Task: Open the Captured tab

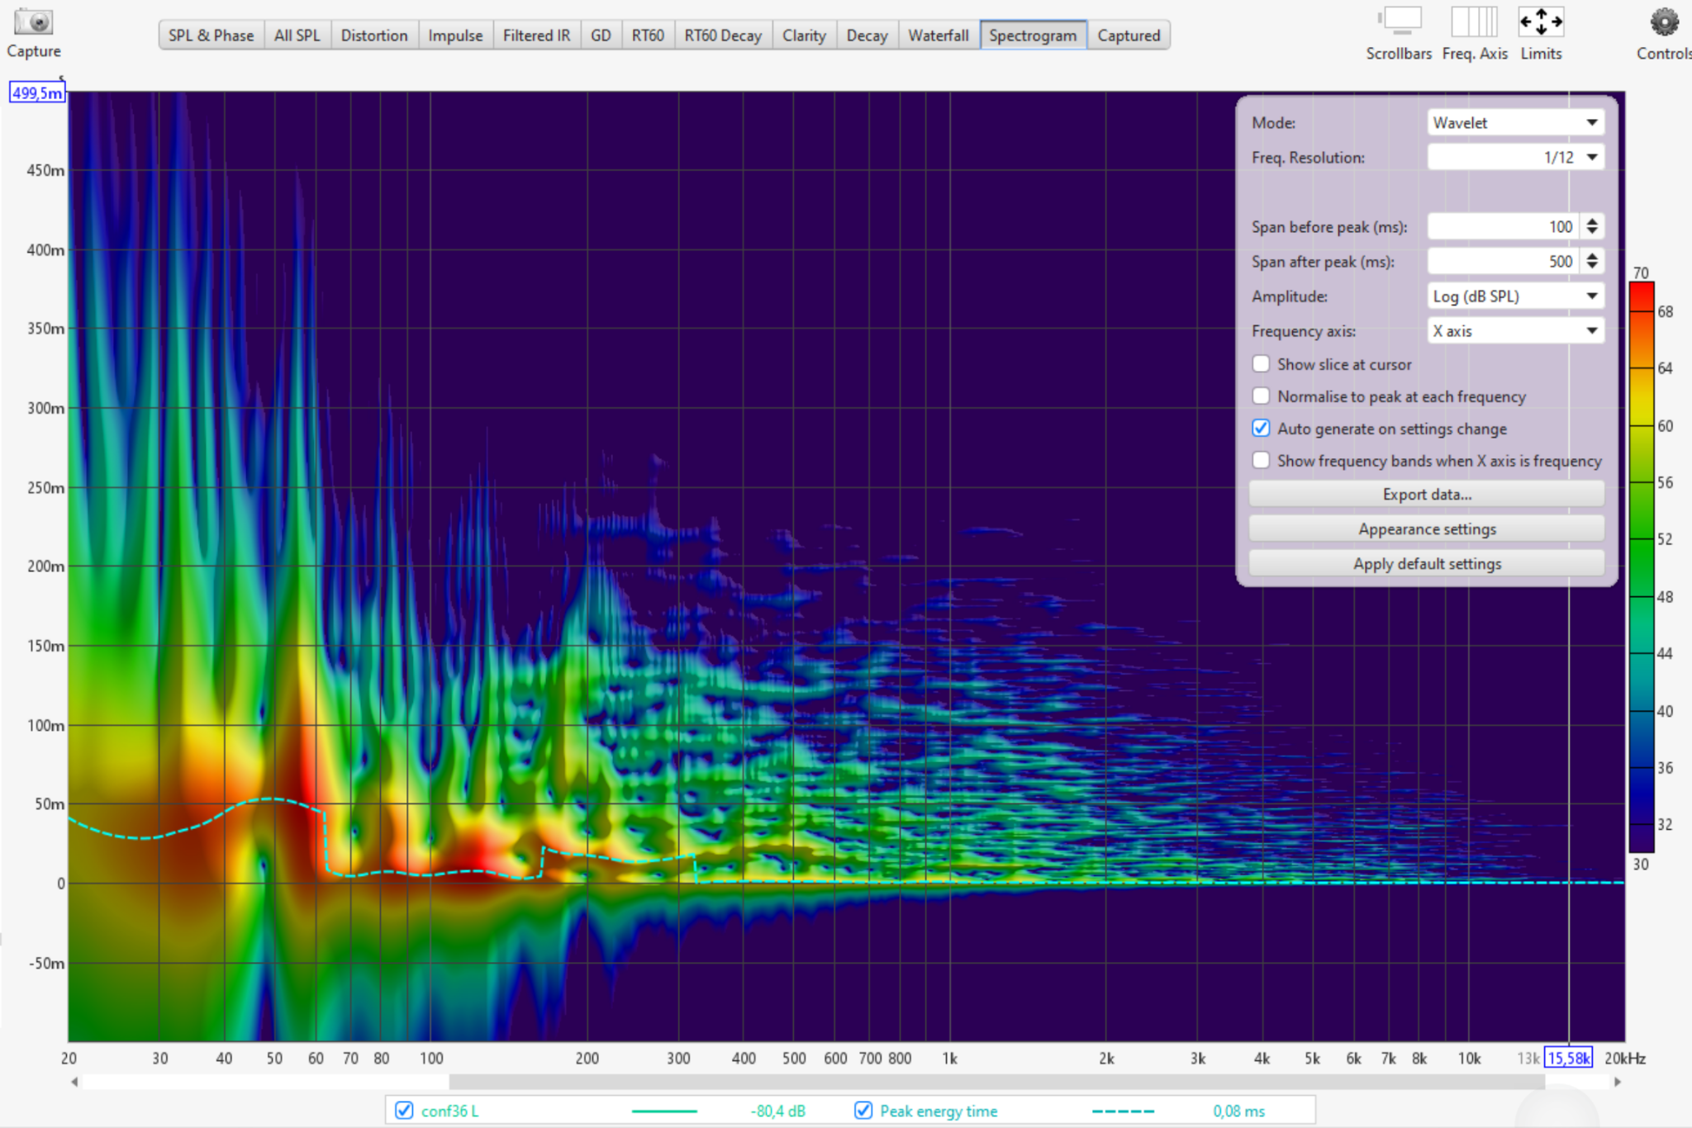Action: [x=1129, y=36]
